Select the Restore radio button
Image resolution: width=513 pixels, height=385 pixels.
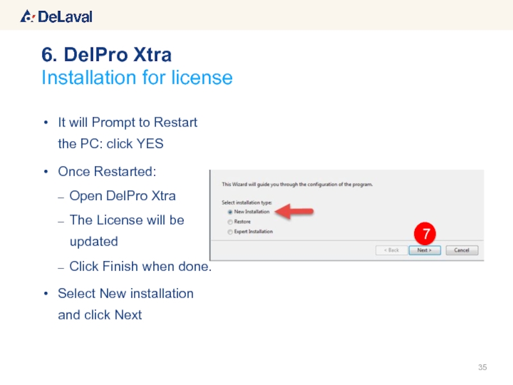(230, 221)
